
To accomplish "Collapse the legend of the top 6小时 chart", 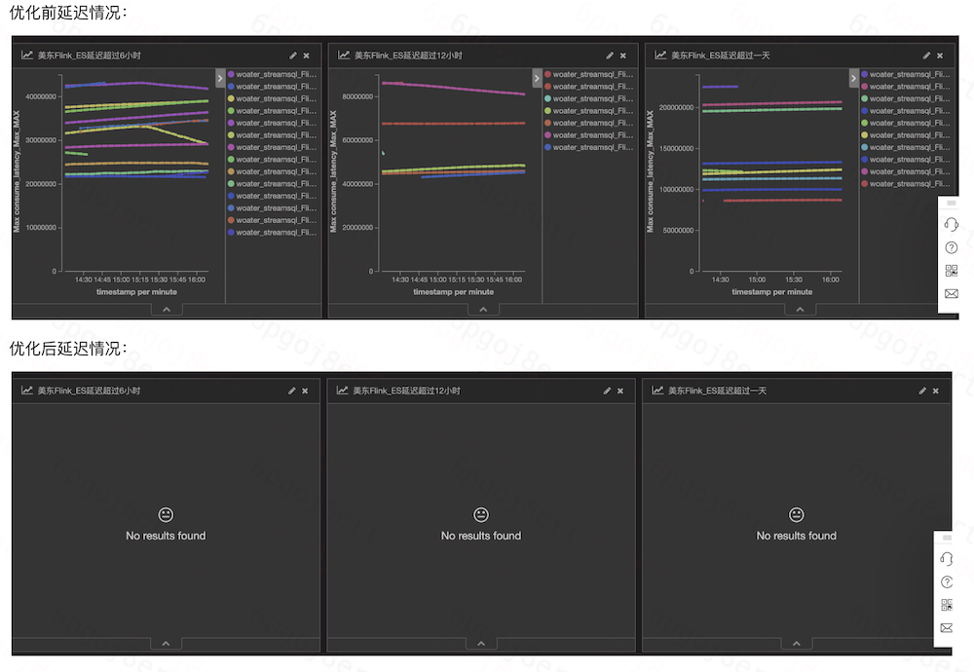I will point(220,78).
